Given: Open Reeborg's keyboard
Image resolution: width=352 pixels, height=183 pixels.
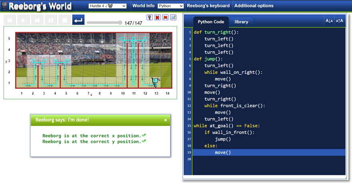Looking at the screenshot, I should pos(208,6).
